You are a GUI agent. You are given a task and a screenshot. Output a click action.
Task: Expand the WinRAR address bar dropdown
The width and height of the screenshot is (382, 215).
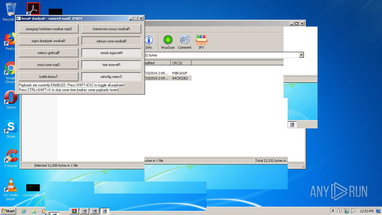tap(301, 55)
